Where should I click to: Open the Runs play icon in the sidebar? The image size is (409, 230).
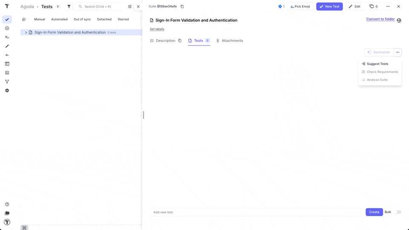(x=7, y=29)
